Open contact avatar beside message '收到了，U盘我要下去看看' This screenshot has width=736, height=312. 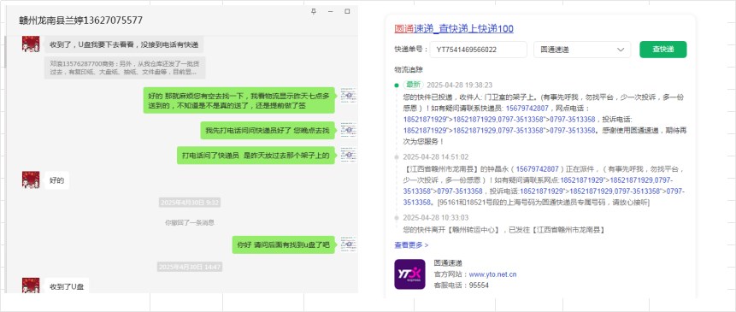coord(31,44)
